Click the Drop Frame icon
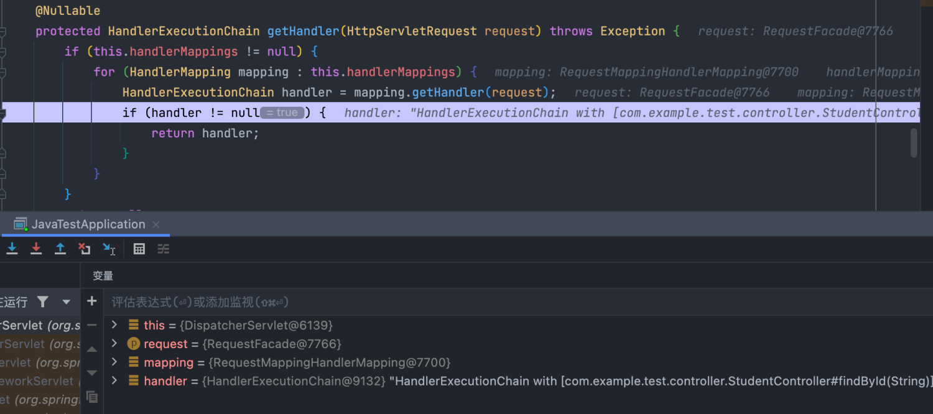 coord(85,249)
